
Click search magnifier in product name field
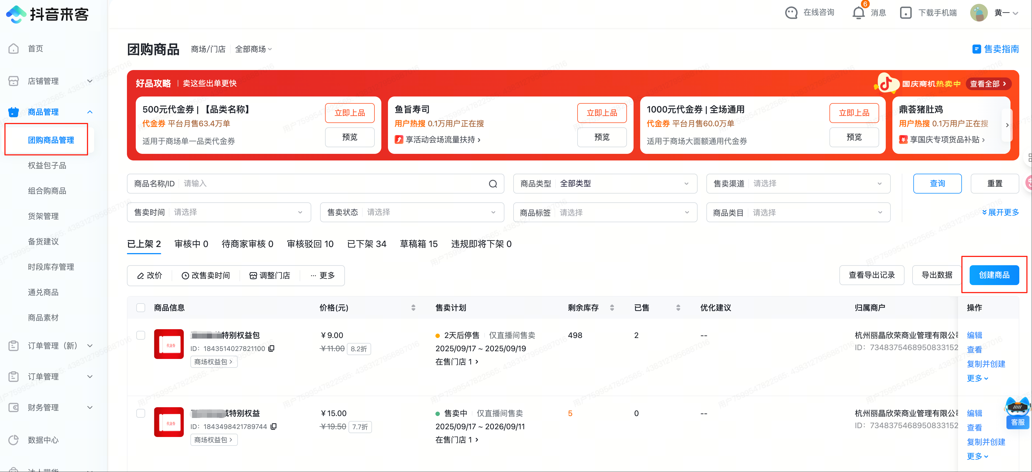point(493,184)
